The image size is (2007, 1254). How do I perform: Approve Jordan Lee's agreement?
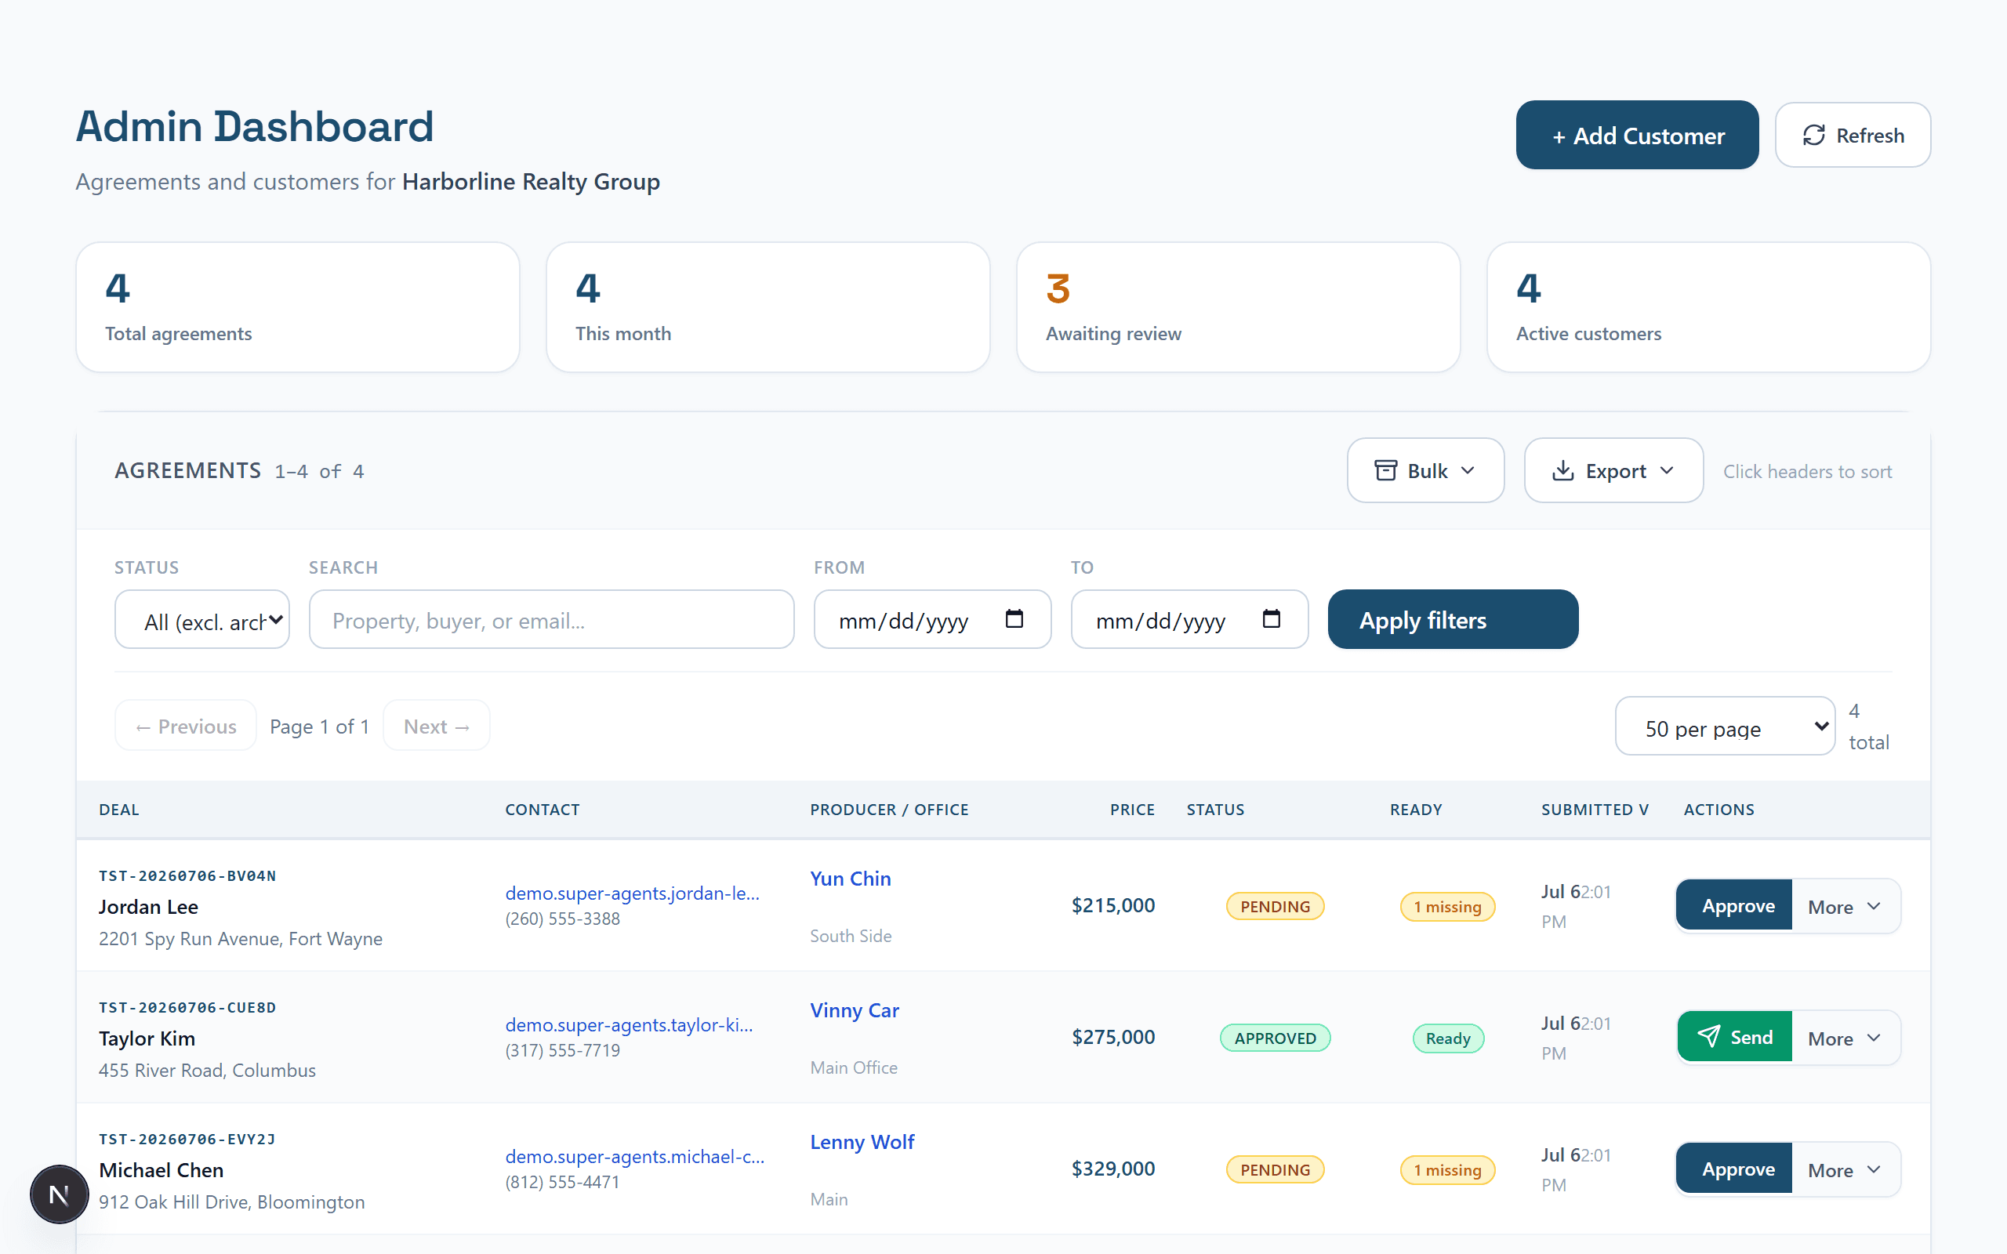pyautogui.click(x=1734, y=906)
